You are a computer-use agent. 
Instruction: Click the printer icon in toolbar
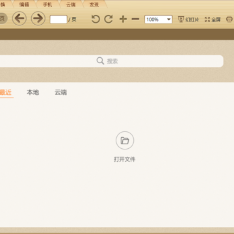[x=229, y=19]
